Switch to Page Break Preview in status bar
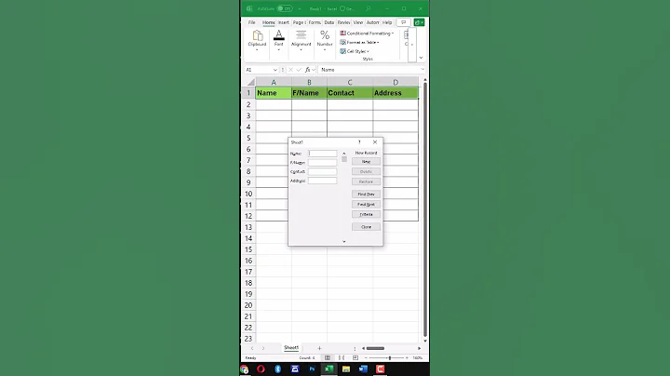This screenshot has height=376, width=670. [x=355, y=357]
